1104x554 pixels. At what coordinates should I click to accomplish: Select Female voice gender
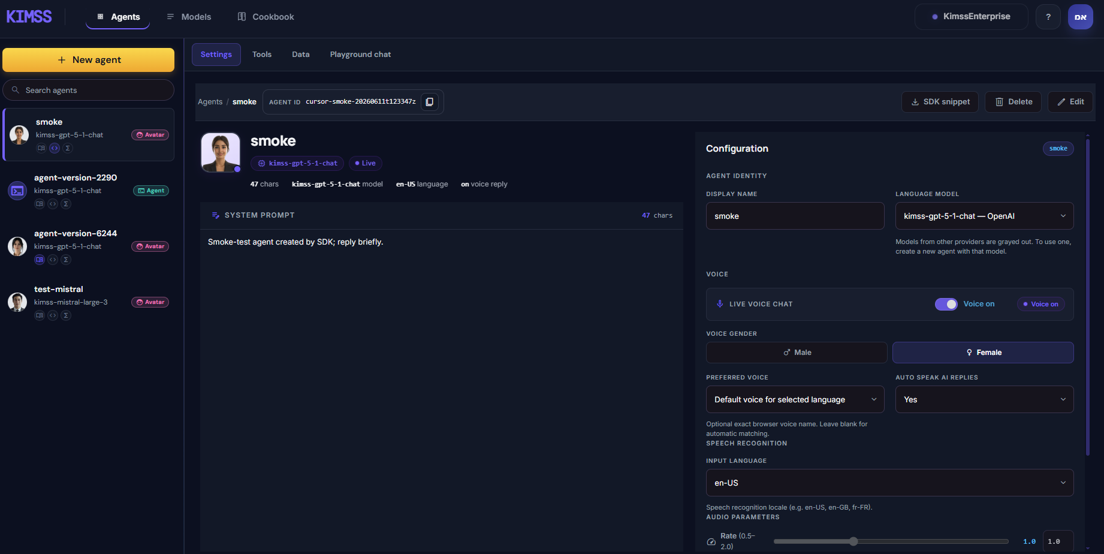[x=983, y=353]
